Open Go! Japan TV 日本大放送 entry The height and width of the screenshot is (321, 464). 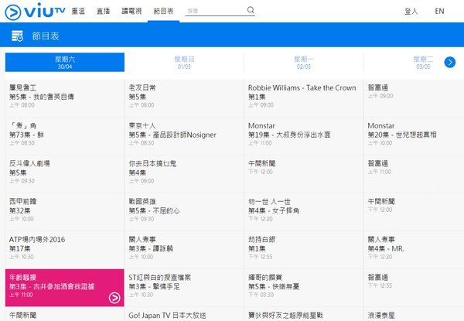184,314
